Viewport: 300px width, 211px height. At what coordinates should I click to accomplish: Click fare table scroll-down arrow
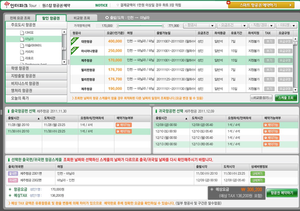295,90
